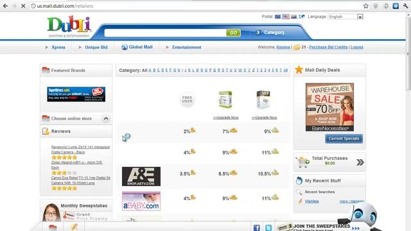Click the VIP membership package icon

tap(263, 99)
